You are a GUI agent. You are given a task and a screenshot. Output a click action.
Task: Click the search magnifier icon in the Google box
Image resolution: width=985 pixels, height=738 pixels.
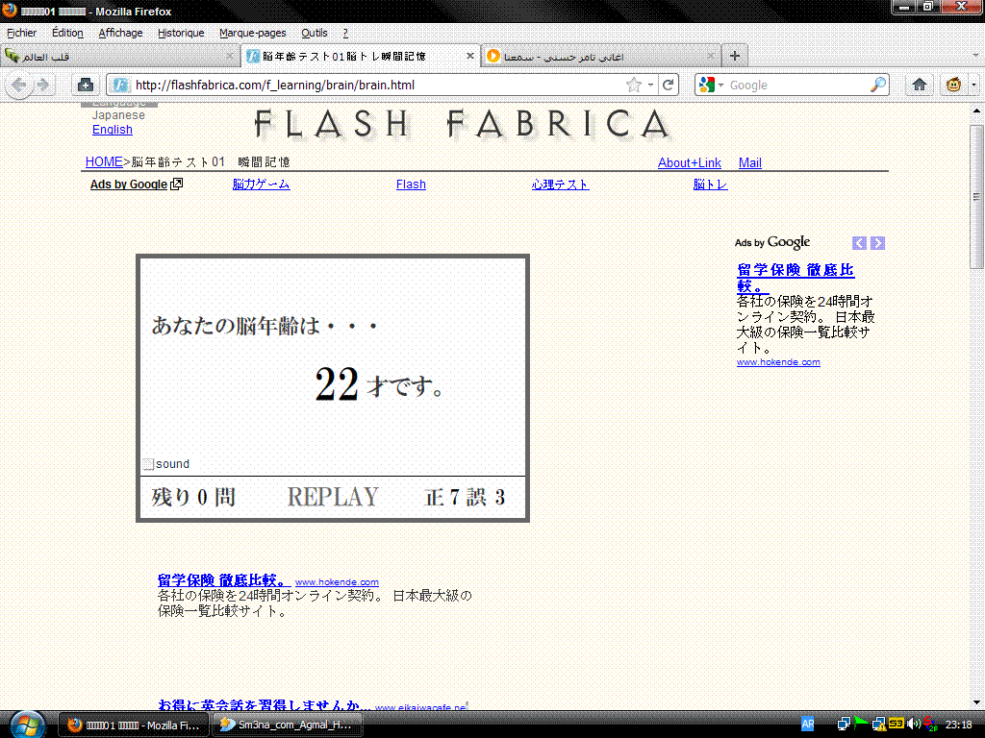point(877,85)
